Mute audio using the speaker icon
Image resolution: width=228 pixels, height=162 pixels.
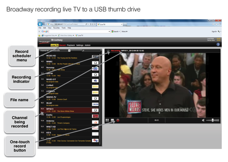click(203, 120)
